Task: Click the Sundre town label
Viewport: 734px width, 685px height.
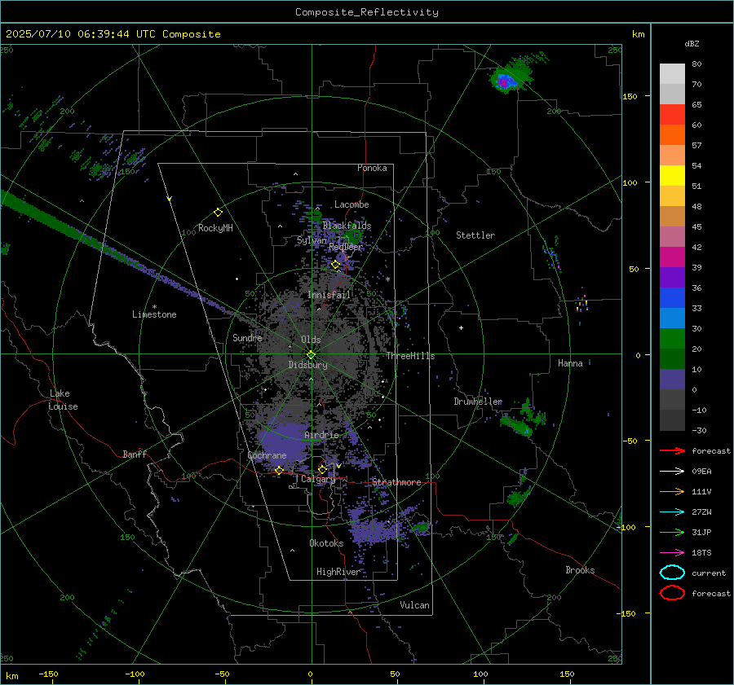Action: tap(247, 337)
